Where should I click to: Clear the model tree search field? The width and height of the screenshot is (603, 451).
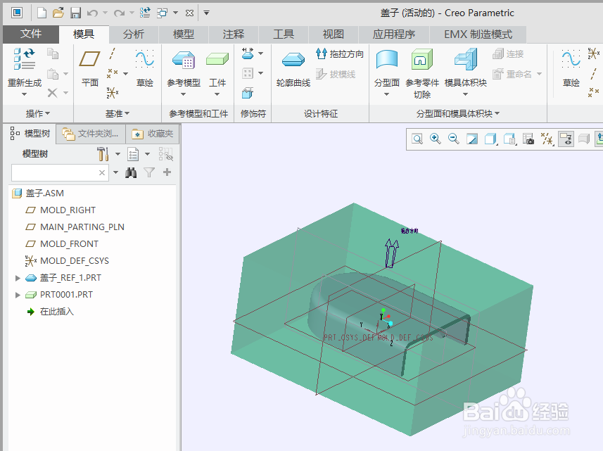tap(102, 172)
